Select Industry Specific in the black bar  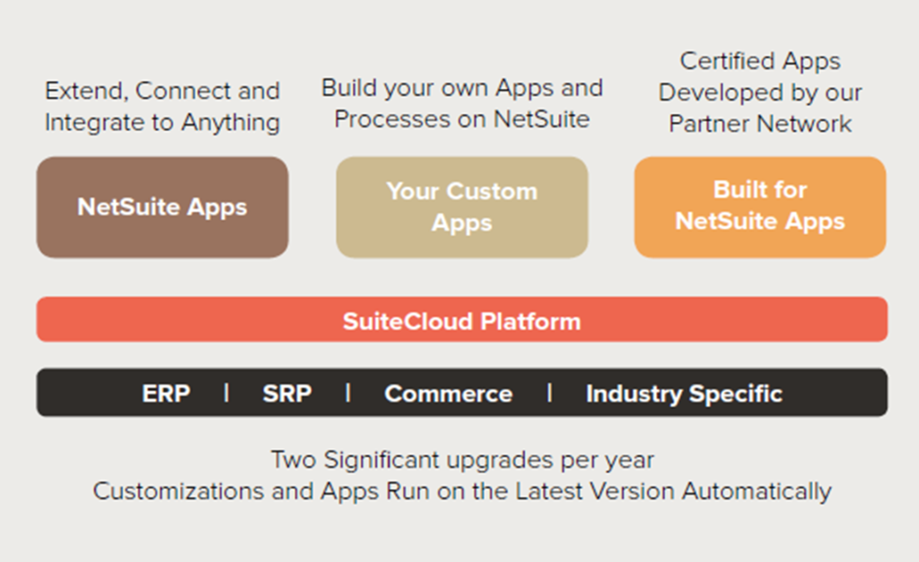[684, 394]
